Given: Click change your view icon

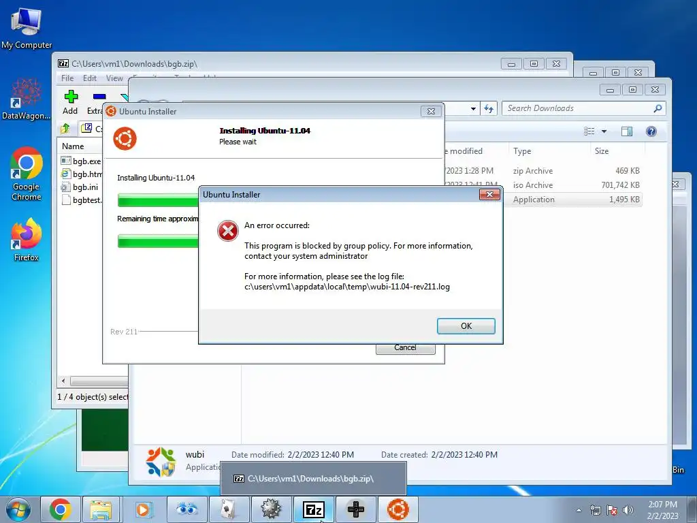Looking at the screenshot, I should click(x=589, y=131).
